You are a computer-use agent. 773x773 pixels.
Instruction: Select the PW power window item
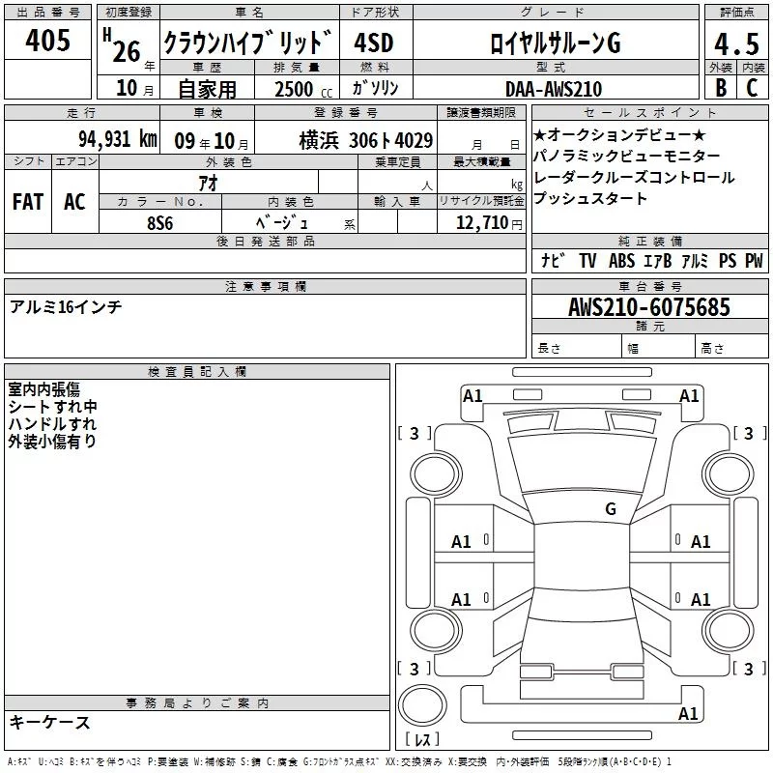pos(753,261)
